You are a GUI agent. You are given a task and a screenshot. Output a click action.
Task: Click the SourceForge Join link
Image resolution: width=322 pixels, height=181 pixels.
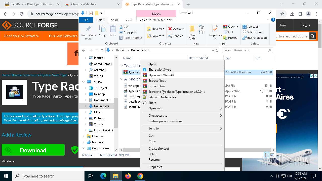(283, 25)
